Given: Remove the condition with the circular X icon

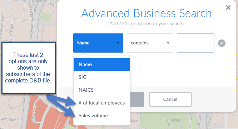Looking at the screenshot, I should pyautogui.click(x=222, y=43).
